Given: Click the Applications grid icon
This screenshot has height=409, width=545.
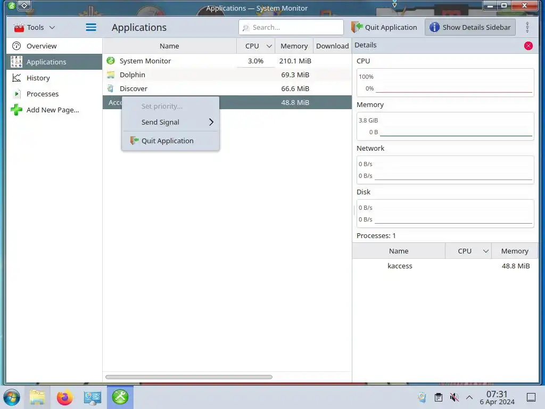Looking at the screenshot, I should [x=16, y=62].
